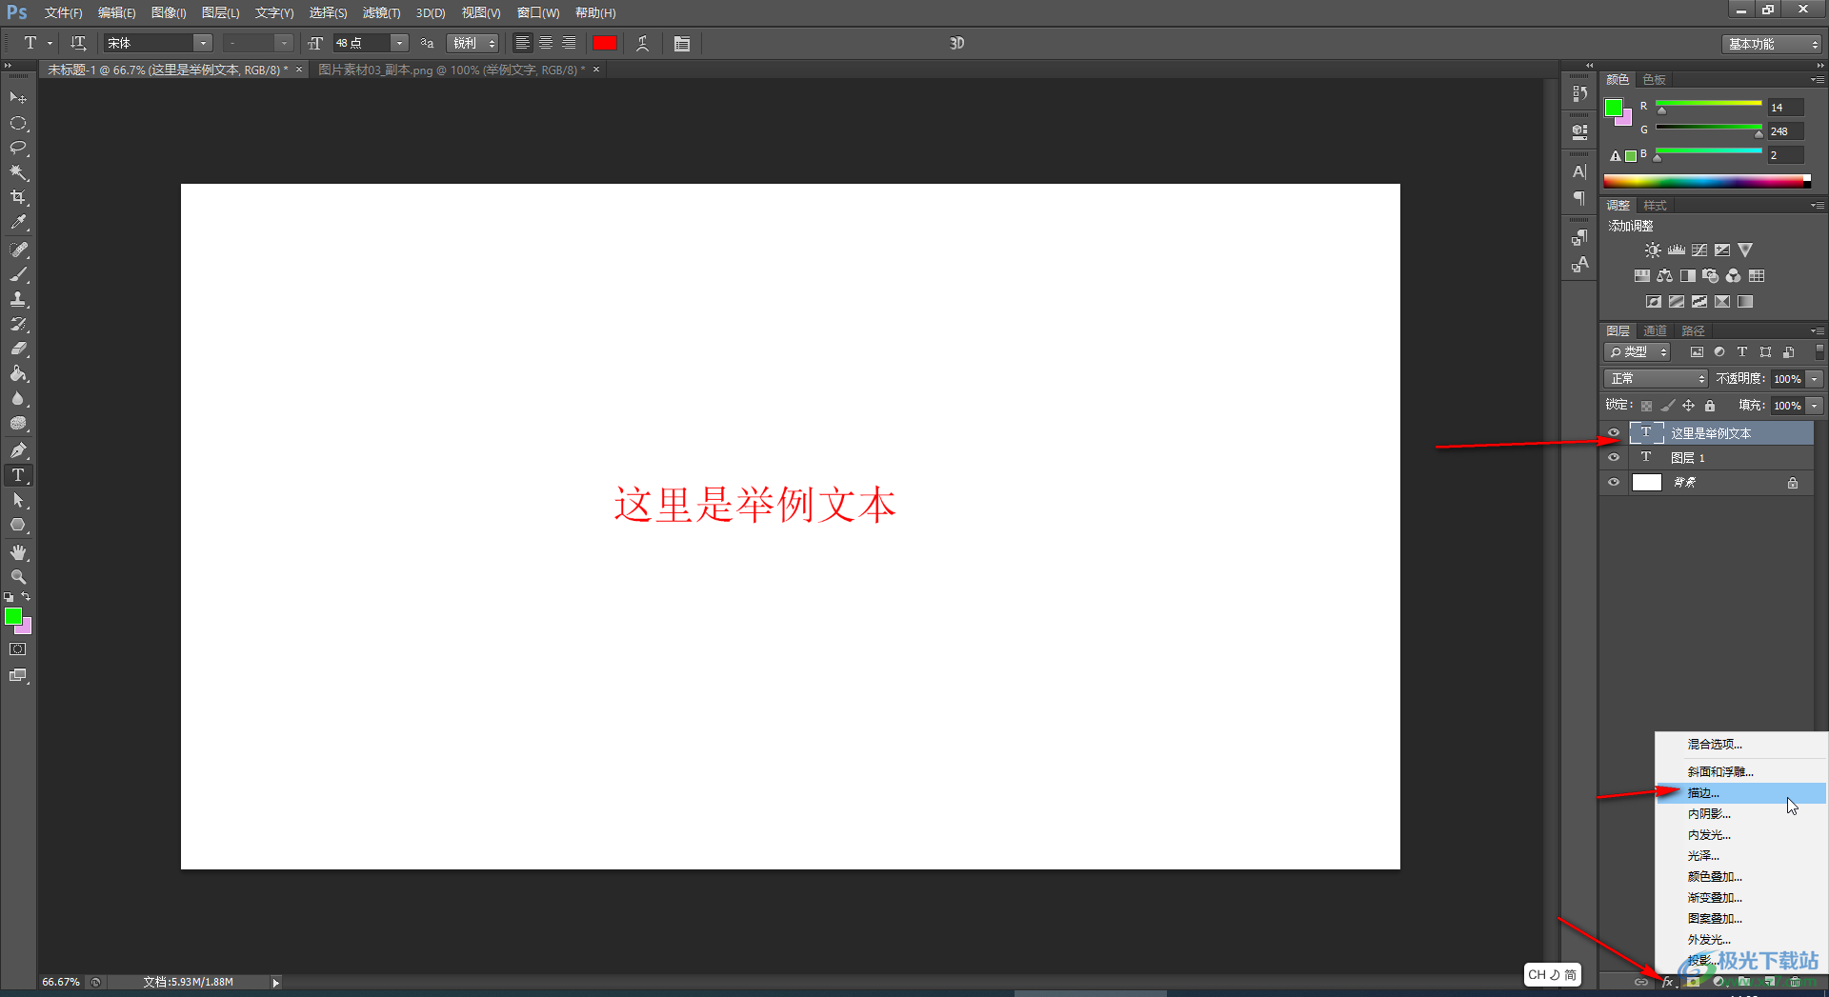Select the Zoom tool
1829x997 pixels.
[18, 577]
